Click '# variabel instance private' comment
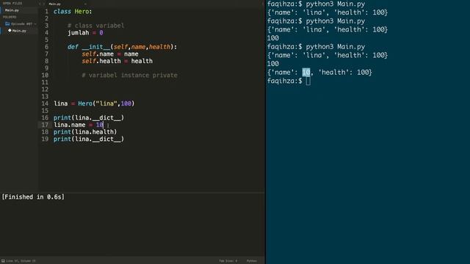The image size is (470, 264). click(x=129, y=76)
